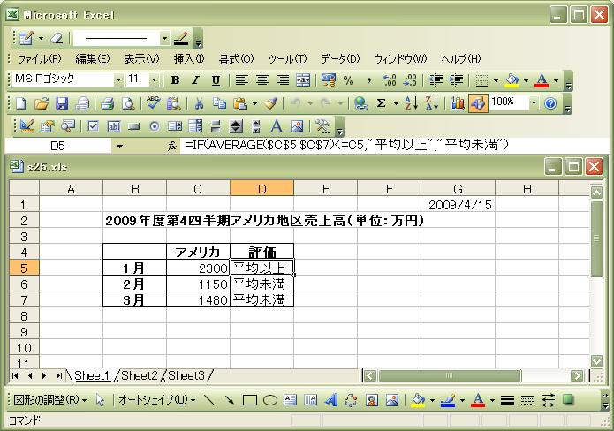The width and height of the screenshot is (614, 431).
Task: Click the AutoSum sigma button
Action: pyautogui.click(x=381, y=103)
